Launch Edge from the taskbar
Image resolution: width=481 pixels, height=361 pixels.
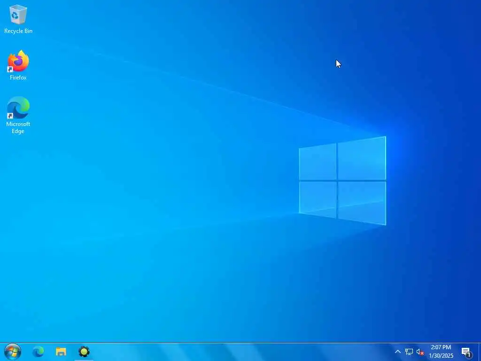pyautogui.click(x=39, y=352)
